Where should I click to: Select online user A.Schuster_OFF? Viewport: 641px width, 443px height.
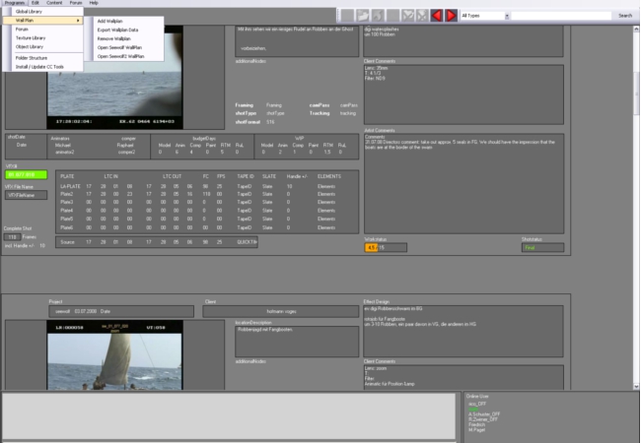(484, 414)
